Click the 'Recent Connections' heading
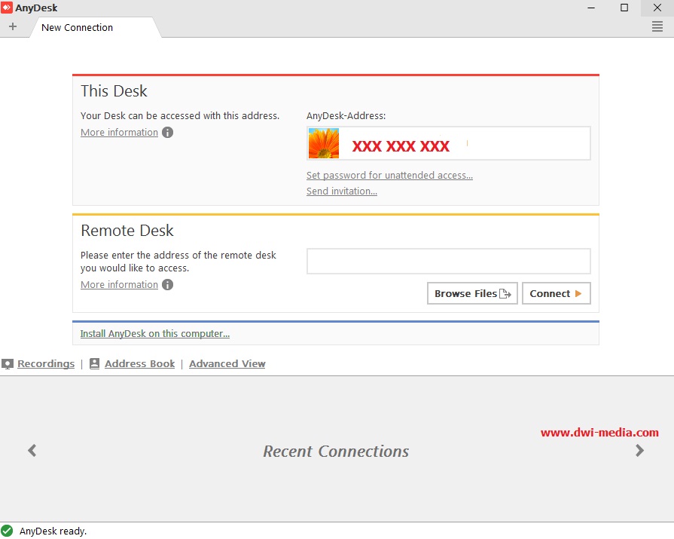Viewport: 674px width, 539px height. pos(336,452)
